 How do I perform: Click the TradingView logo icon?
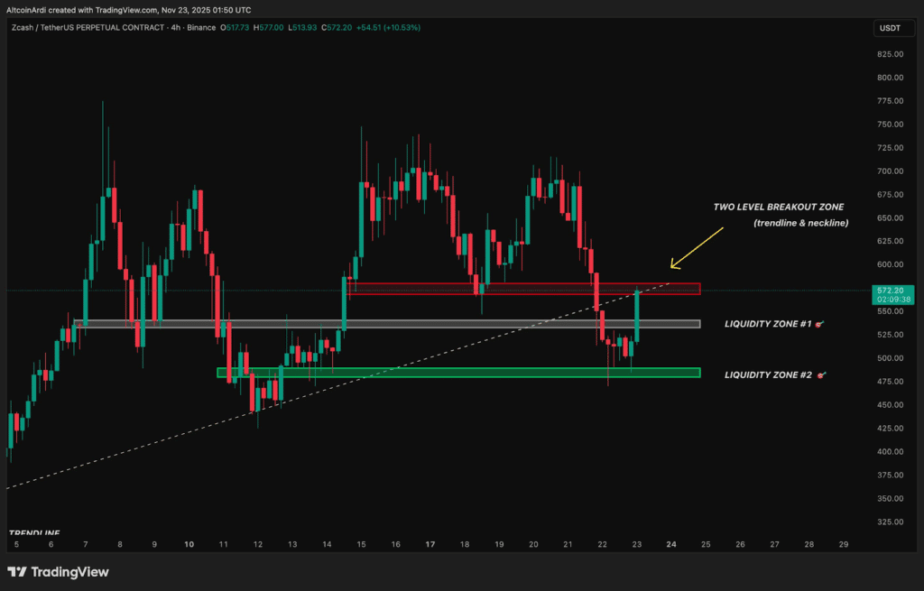point(16,571)
